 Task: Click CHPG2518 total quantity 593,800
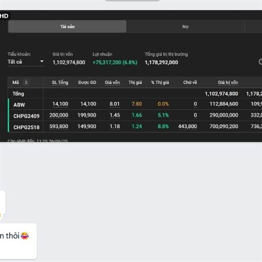(59, 126)
